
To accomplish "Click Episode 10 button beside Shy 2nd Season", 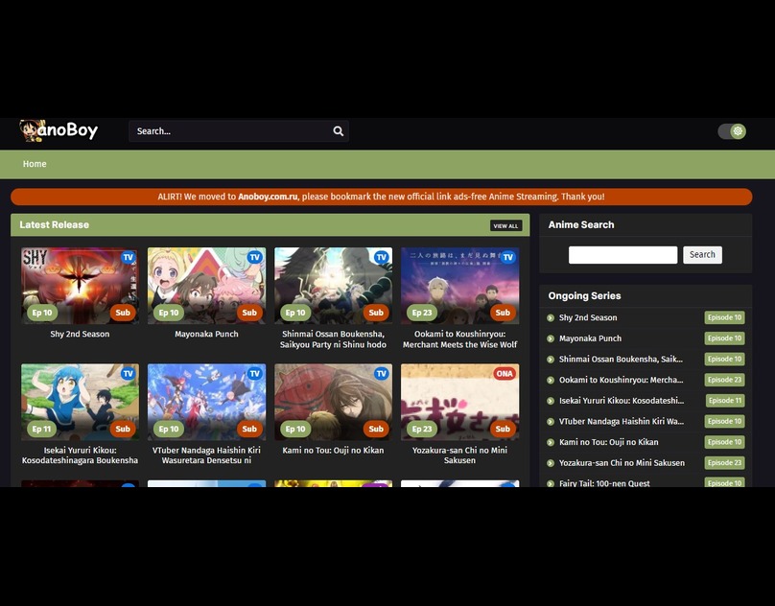I will coord(724,317).
